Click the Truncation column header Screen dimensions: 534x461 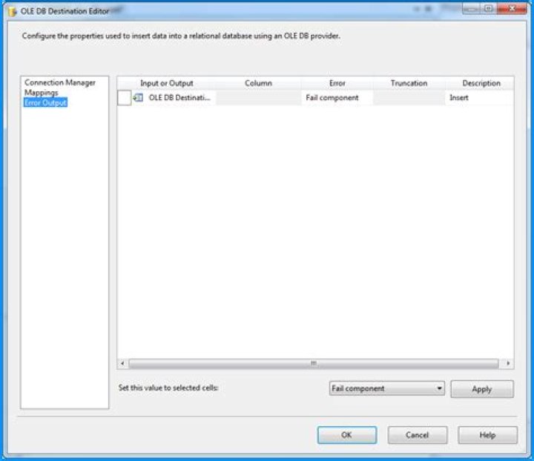click(x=409, y=83)
